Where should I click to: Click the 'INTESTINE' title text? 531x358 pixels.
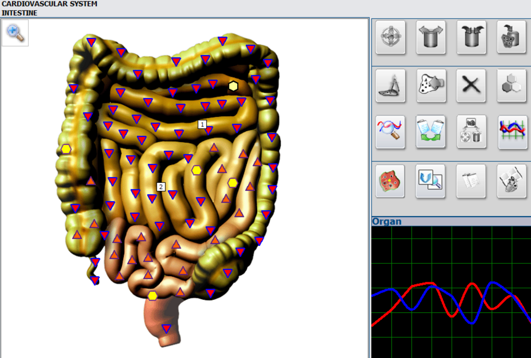(x=19, y=13)
